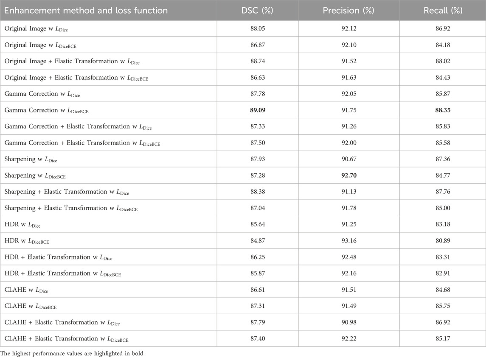The width and height of the screenshot is (486, 357).
Task: Click the footnote about highest performance values
Action: pyautogui.click(x=73, y=353)
